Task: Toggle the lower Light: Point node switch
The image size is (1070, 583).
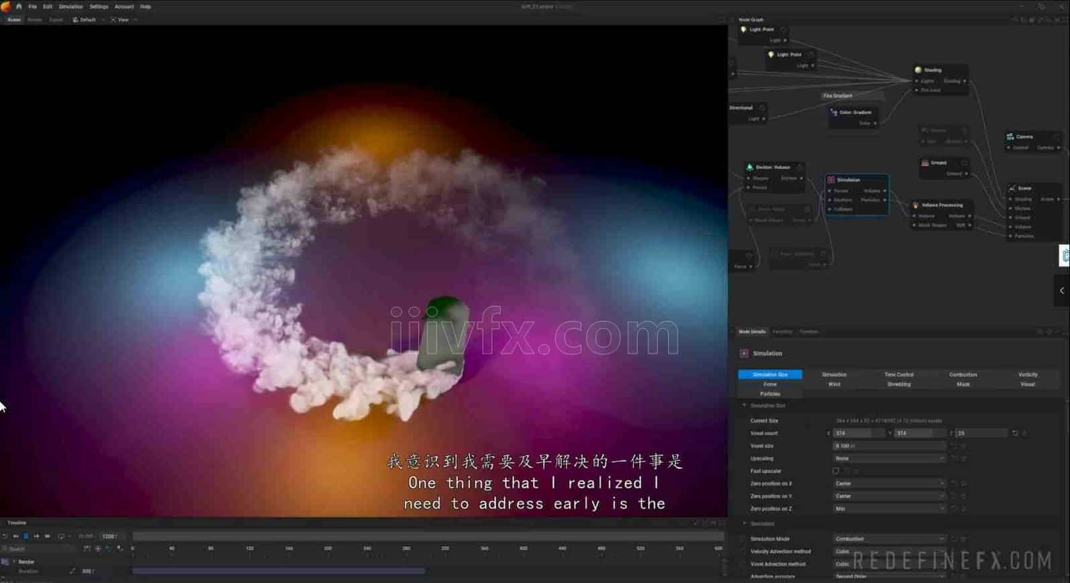Action: 811,54
